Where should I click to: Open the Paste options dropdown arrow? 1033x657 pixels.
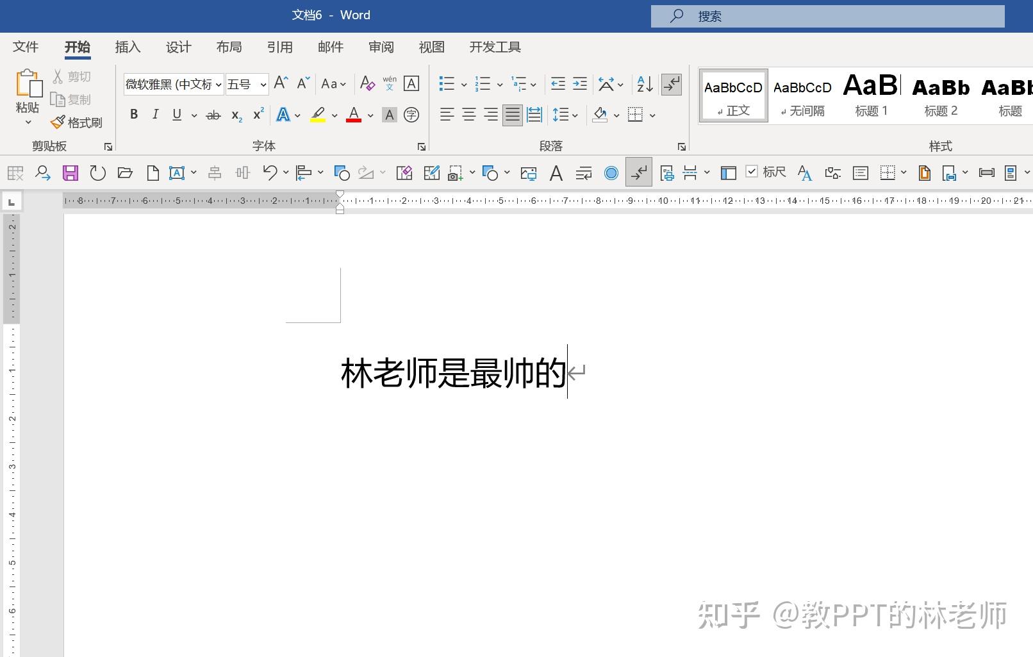[x=28, y=122]
